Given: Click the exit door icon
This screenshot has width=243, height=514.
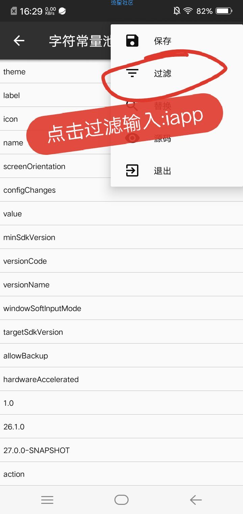Looking at the screenshot, I should [132, 170].
